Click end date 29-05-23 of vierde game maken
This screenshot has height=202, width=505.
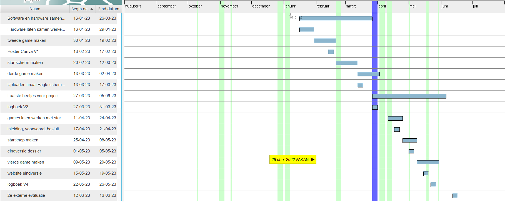(108, 162)
